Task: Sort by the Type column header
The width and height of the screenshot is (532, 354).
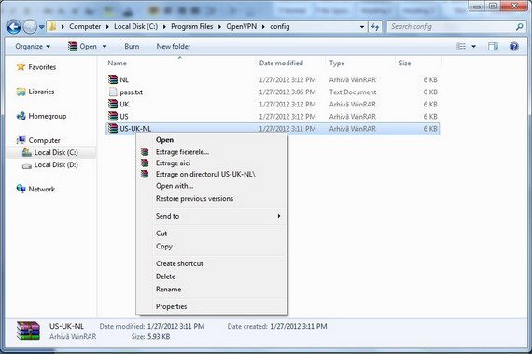Action: [337, 64]
